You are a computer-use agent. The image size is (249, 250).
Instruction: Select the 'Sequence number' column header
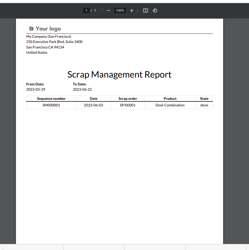tap(51, 99)
